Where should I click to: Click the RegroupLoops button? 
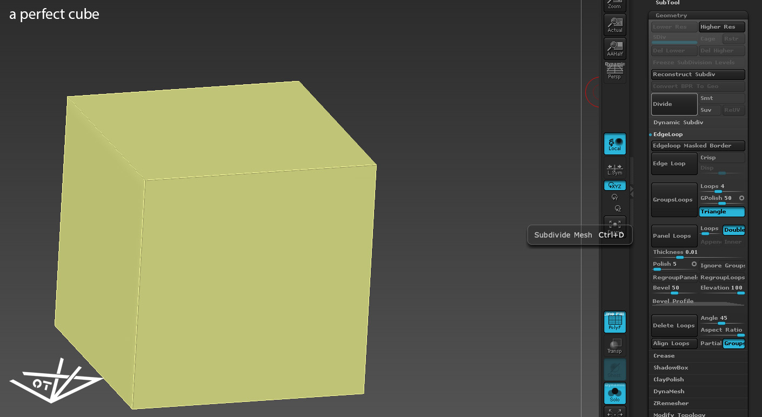tap(722, 278)
